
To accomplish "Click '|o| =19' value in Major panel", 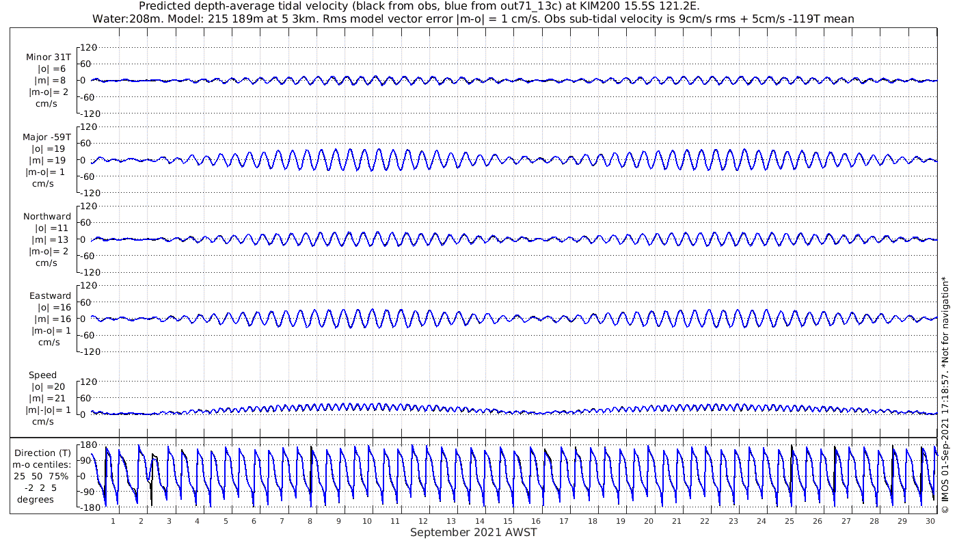I will point(49,148).
